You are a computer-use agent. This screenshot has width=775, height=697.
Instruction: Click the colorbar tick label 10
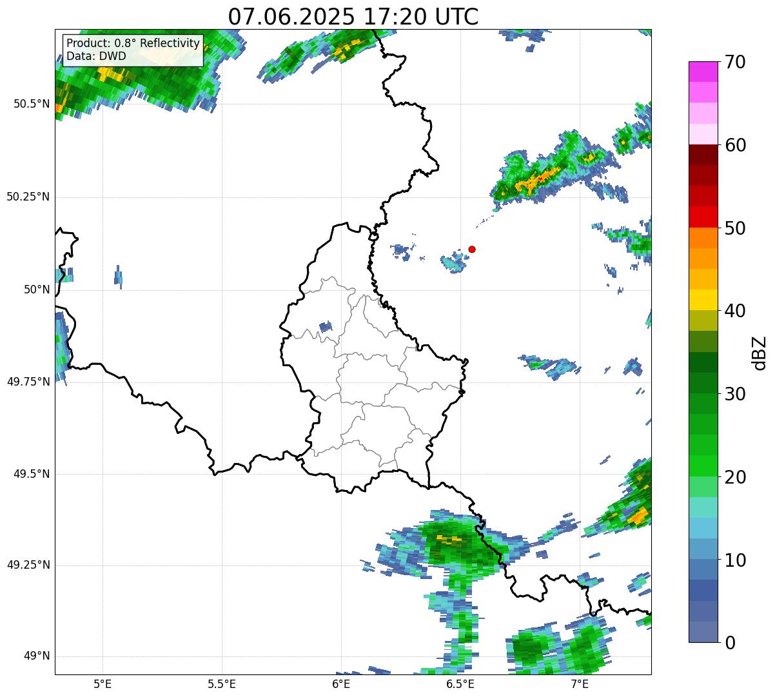point(736,560)
